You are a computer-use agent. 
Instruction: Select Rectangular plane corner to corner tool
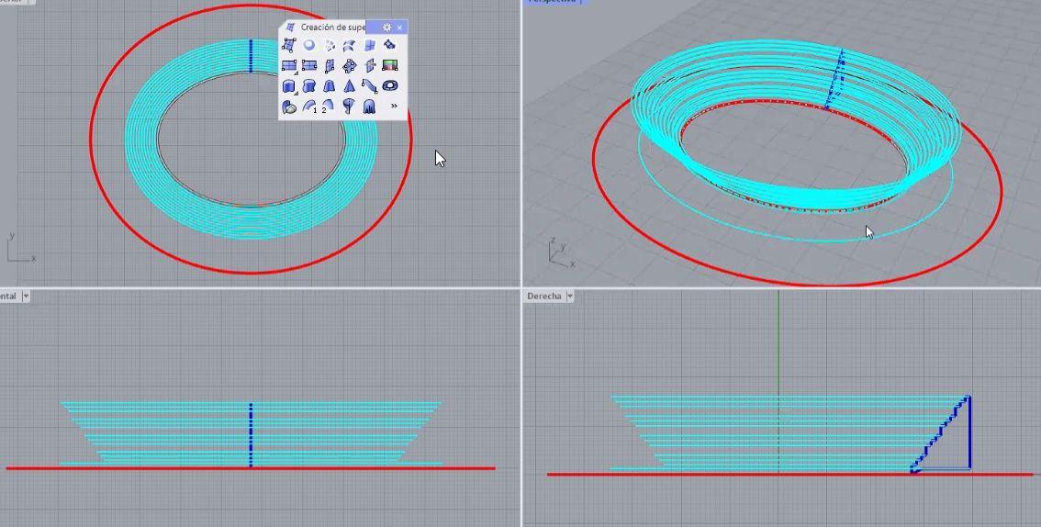[289, 66]
